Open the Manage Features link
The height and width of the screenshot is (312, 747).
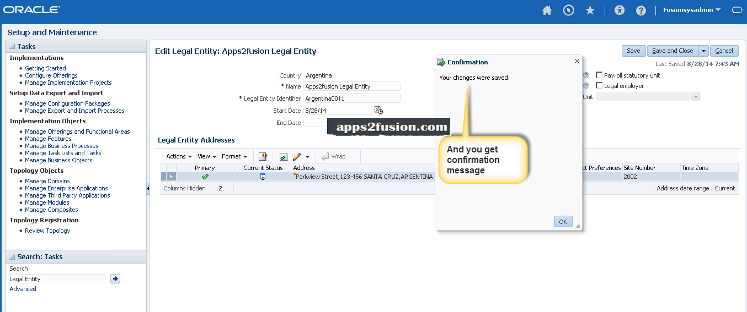pos(48,139)
